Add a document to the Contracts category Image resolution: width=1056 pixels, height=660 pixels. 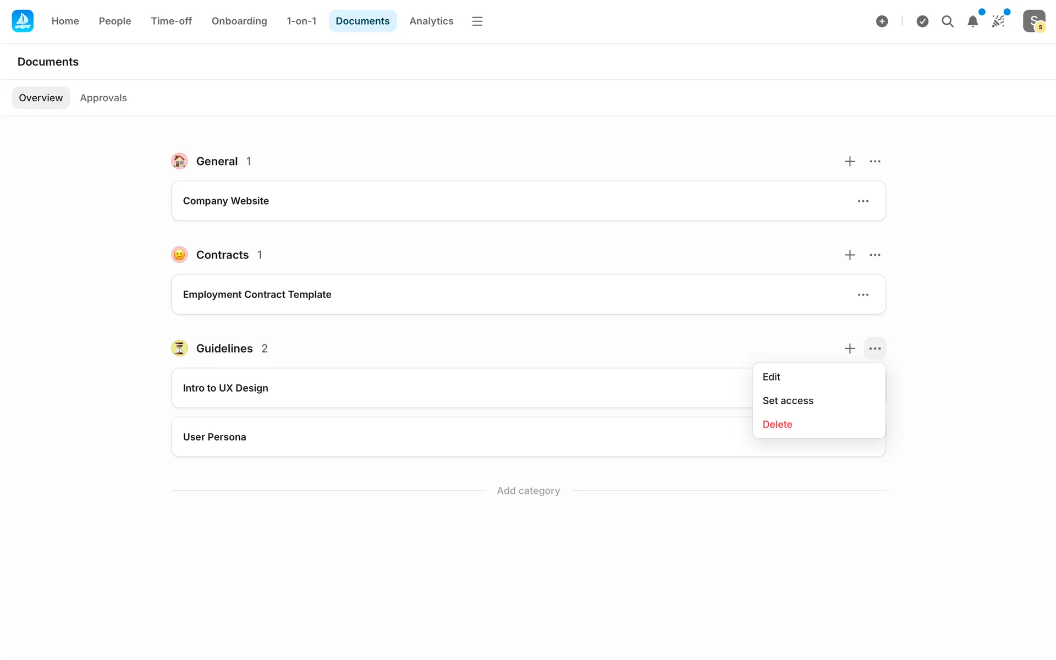pos(850,255)
